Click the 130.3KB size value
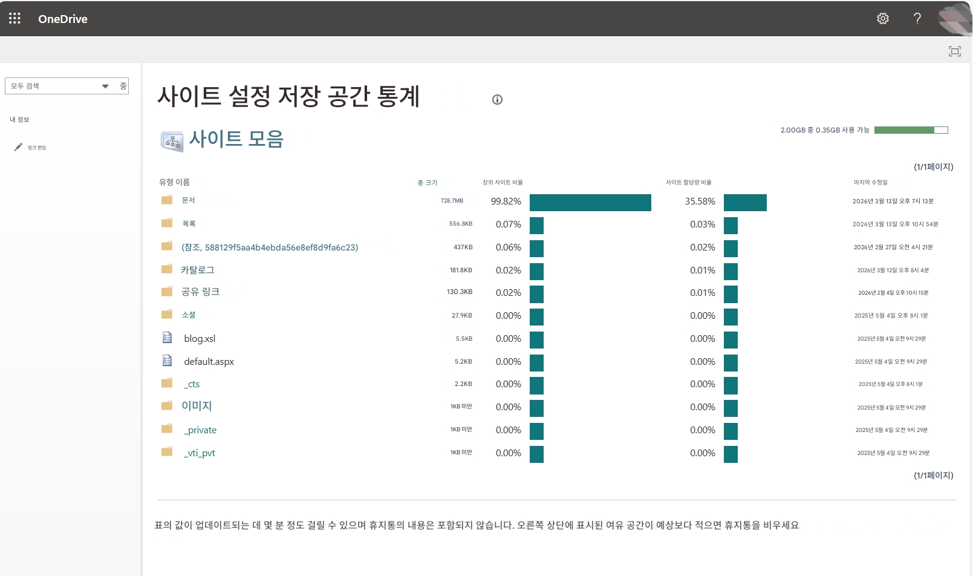973x576 pixels. 460,292
